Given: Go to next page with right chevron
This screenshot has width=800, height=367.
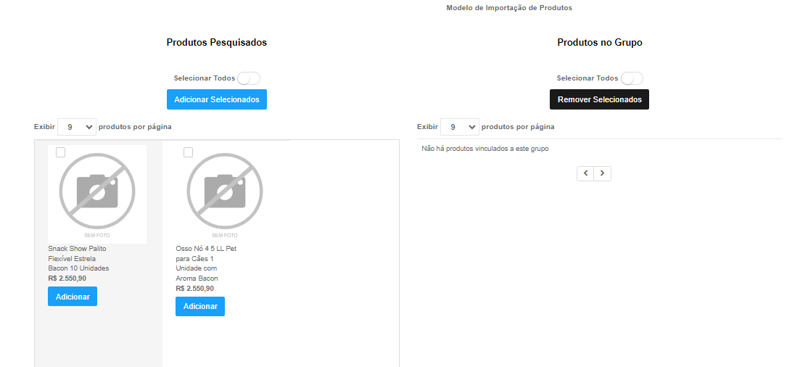Looking at the screenshot, I should pos(603,173).
